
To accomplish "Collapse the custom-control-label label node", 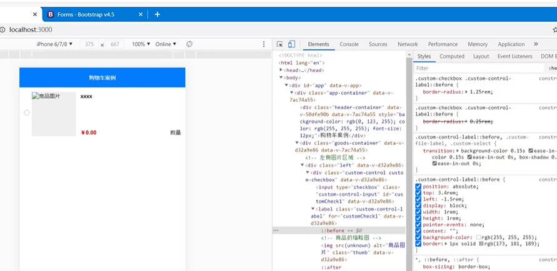I will 313,209.
